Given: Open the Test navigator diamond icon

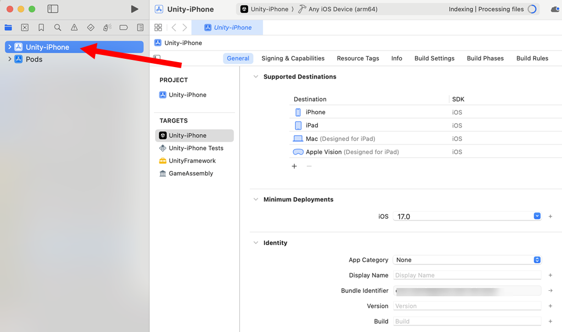Looking at the screenshot, I should pos(91,27).
